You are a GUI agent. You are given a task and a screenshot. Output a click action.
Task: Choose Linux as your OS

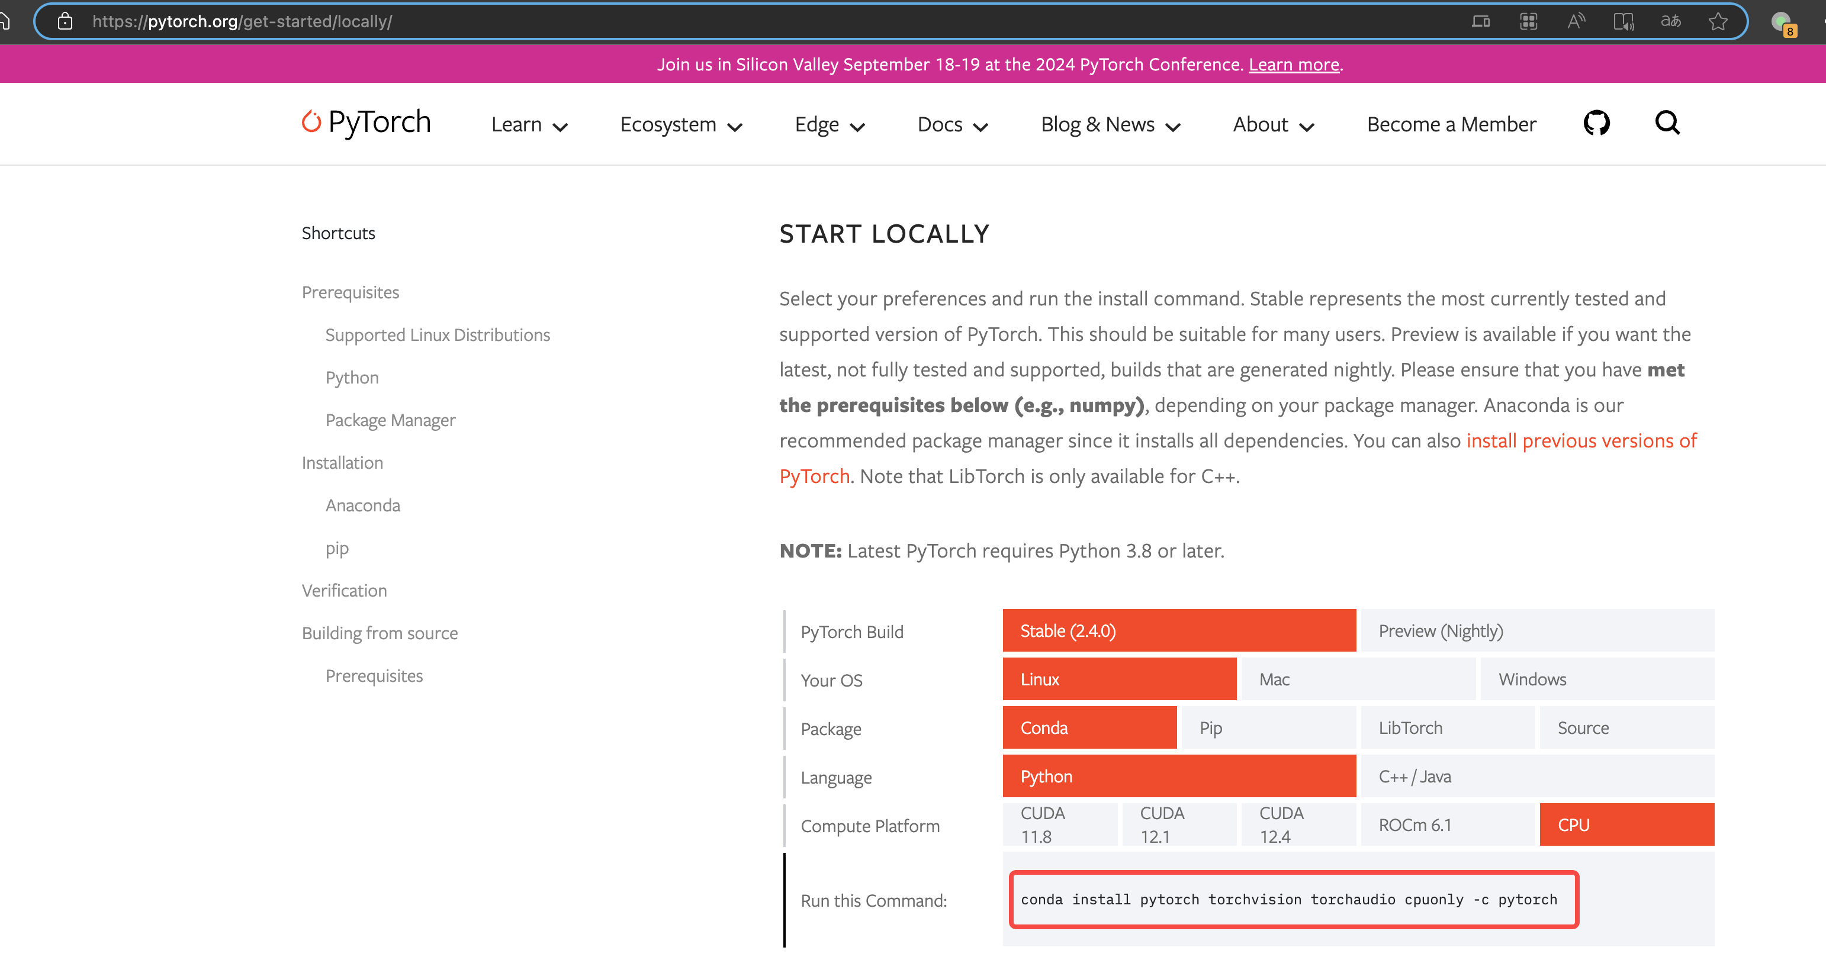pos(1119,679)
